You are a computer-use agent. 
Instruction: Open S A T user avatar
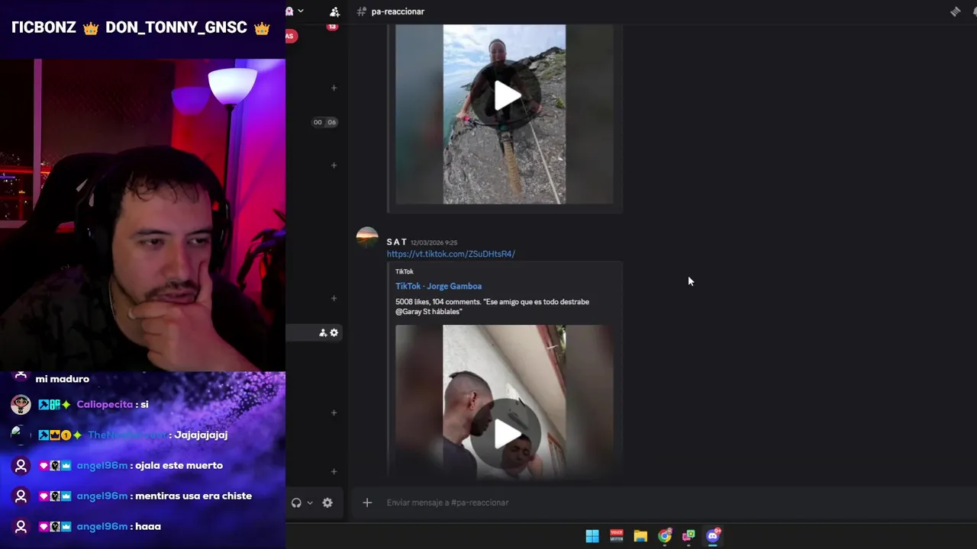pos(367,238)
